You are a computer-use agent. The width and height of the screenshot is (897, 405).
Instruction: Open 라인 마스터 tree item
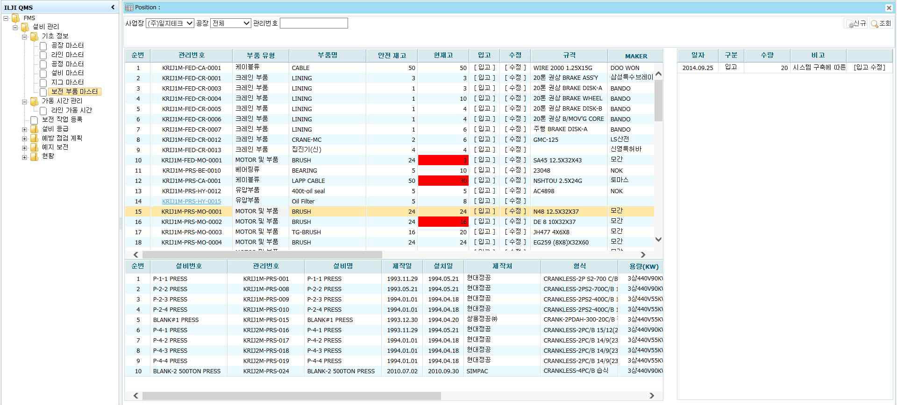(67, 55)
